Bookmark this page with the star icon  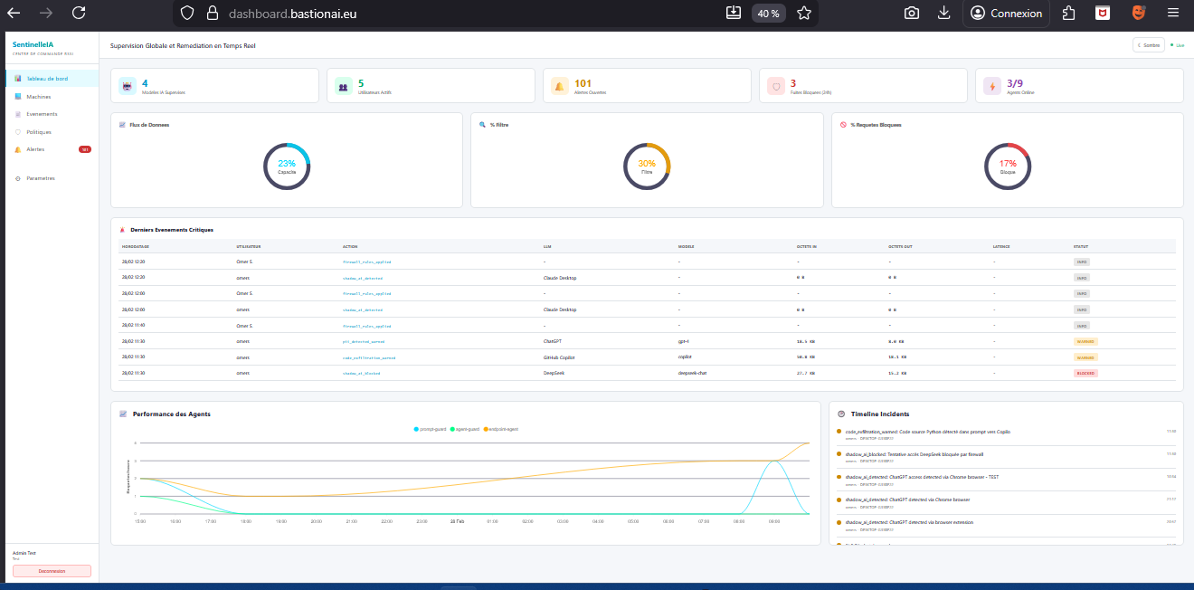(x=803, y=13)
